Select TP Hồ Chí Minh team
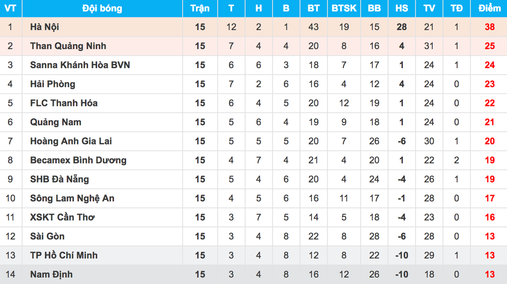The height and width of the screenshot is (284, 507). tap(64, 255)
